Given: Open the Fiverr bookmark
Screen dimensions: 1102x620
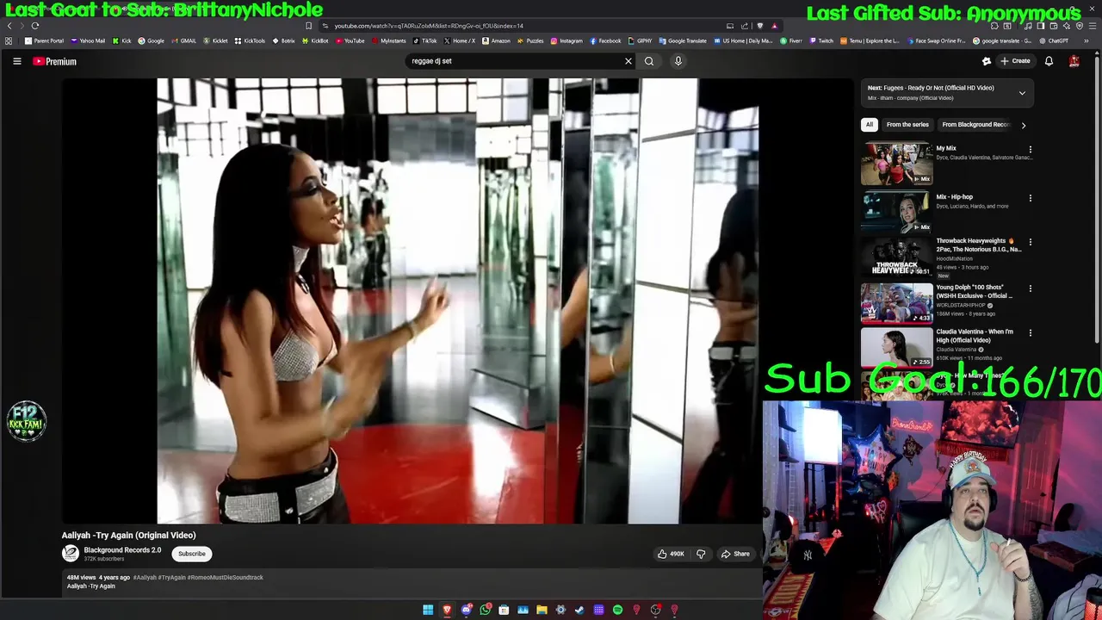Looking at the screenshot, I should 790,40.
